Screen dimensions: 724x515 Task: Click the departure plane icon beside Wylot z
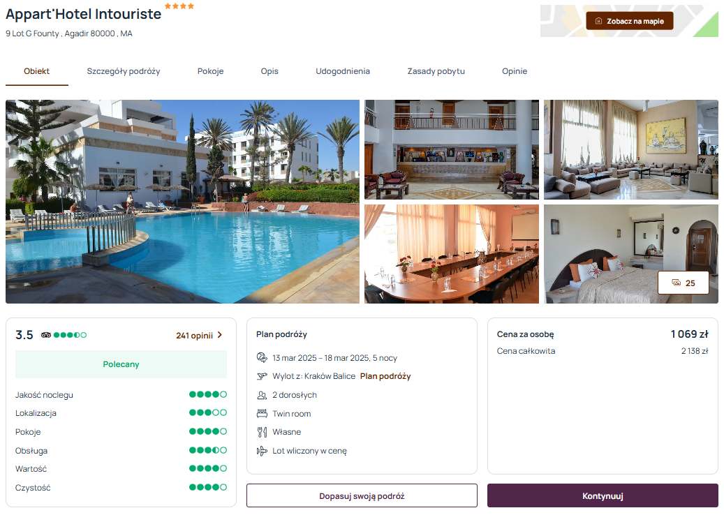262,376
